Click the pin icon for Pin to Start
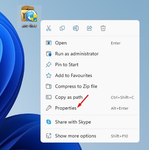The image size is (149, 150). click(x=49, y=64)
